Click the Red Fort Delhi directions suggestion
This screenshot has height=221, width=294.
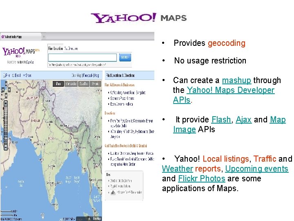click(x=131, y=123)
